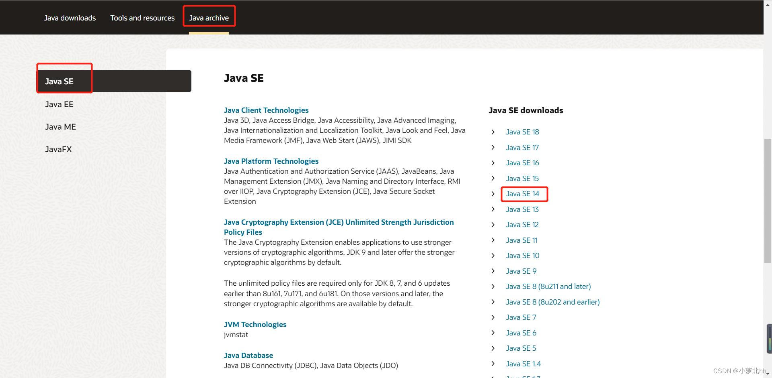This screenshot has height=378, width=772.
Task: Click the Java SE 15 download link
Action: tap(522, 178)
